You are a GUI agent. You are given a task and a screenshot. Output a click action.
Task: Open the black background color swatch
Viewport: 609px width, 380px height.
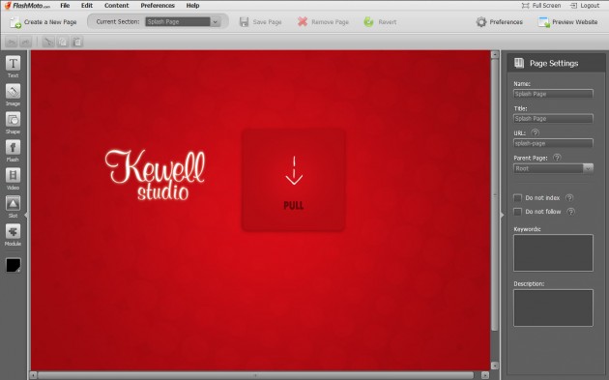point(14,265)
